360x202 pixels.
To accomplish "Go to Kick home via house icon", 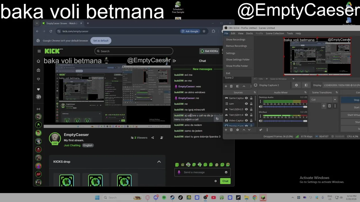I will (x=39, y=61).
